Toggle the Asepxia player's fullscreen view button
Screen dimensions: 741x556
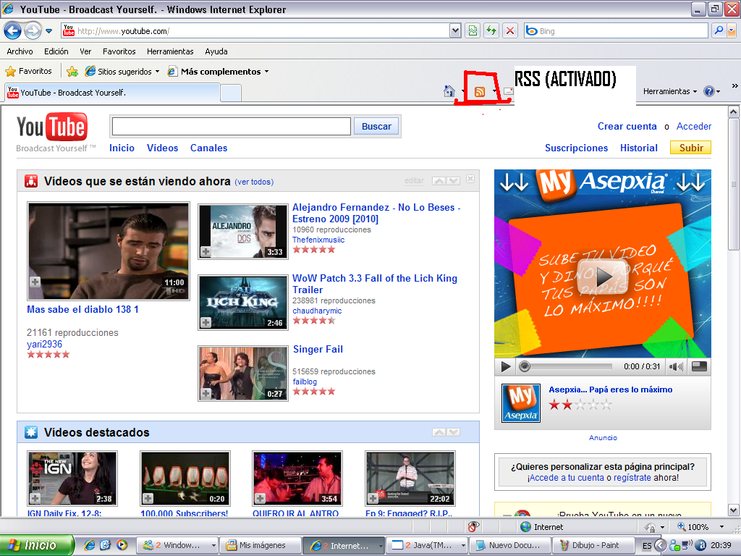click(699, 367)
